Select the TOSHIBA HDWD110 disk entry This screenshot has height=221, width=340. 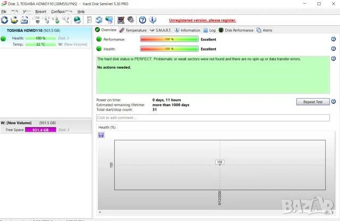[x=46, y=37]
